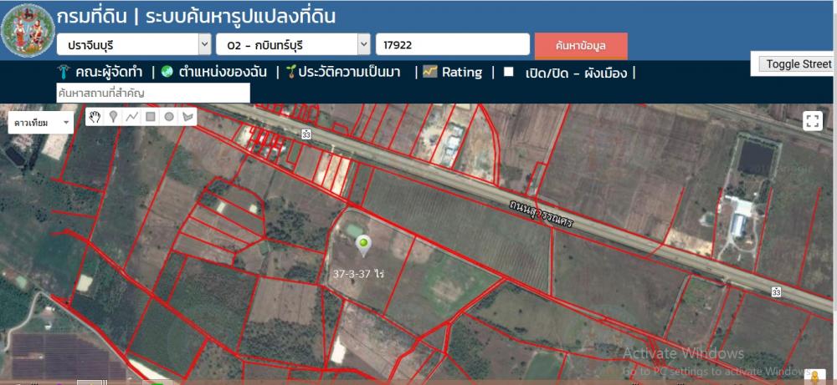837x385 pixels.
Task: Click the Land Department emblem logo
Action: click(x=28, y=30)
